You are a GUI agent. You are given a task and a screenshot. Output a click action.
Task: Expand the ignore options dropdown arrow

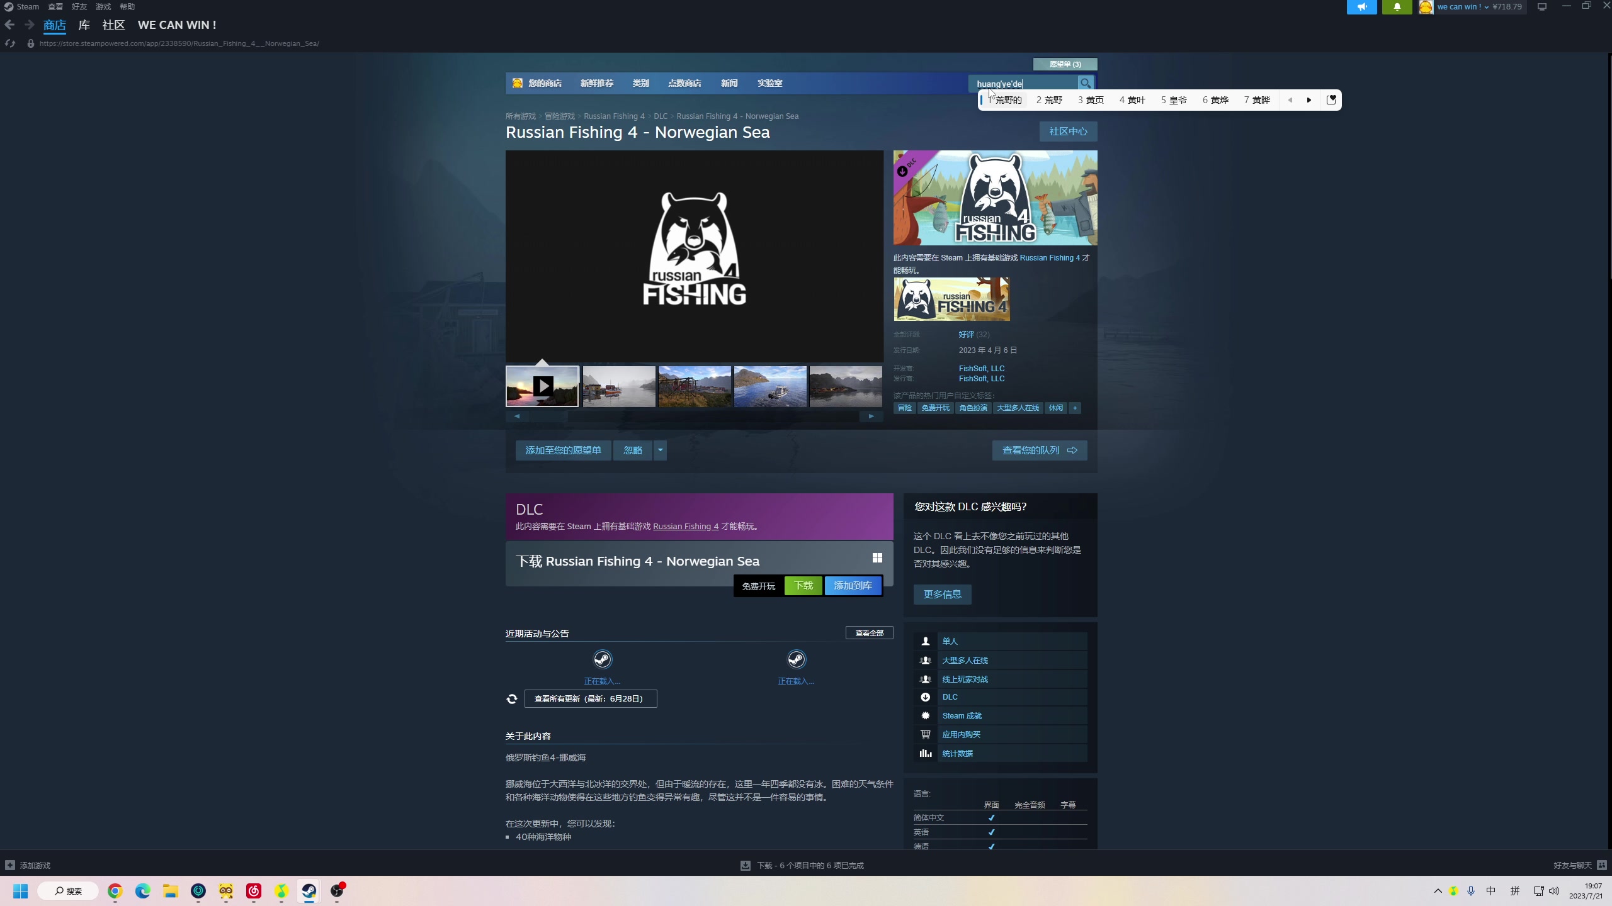(x=660, y=450)
